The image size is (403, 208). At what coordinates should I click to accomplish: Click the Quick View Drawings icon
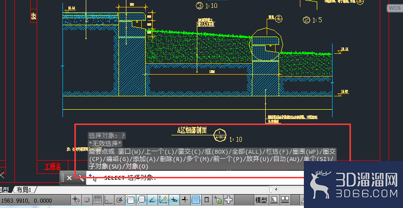(285, 200)
